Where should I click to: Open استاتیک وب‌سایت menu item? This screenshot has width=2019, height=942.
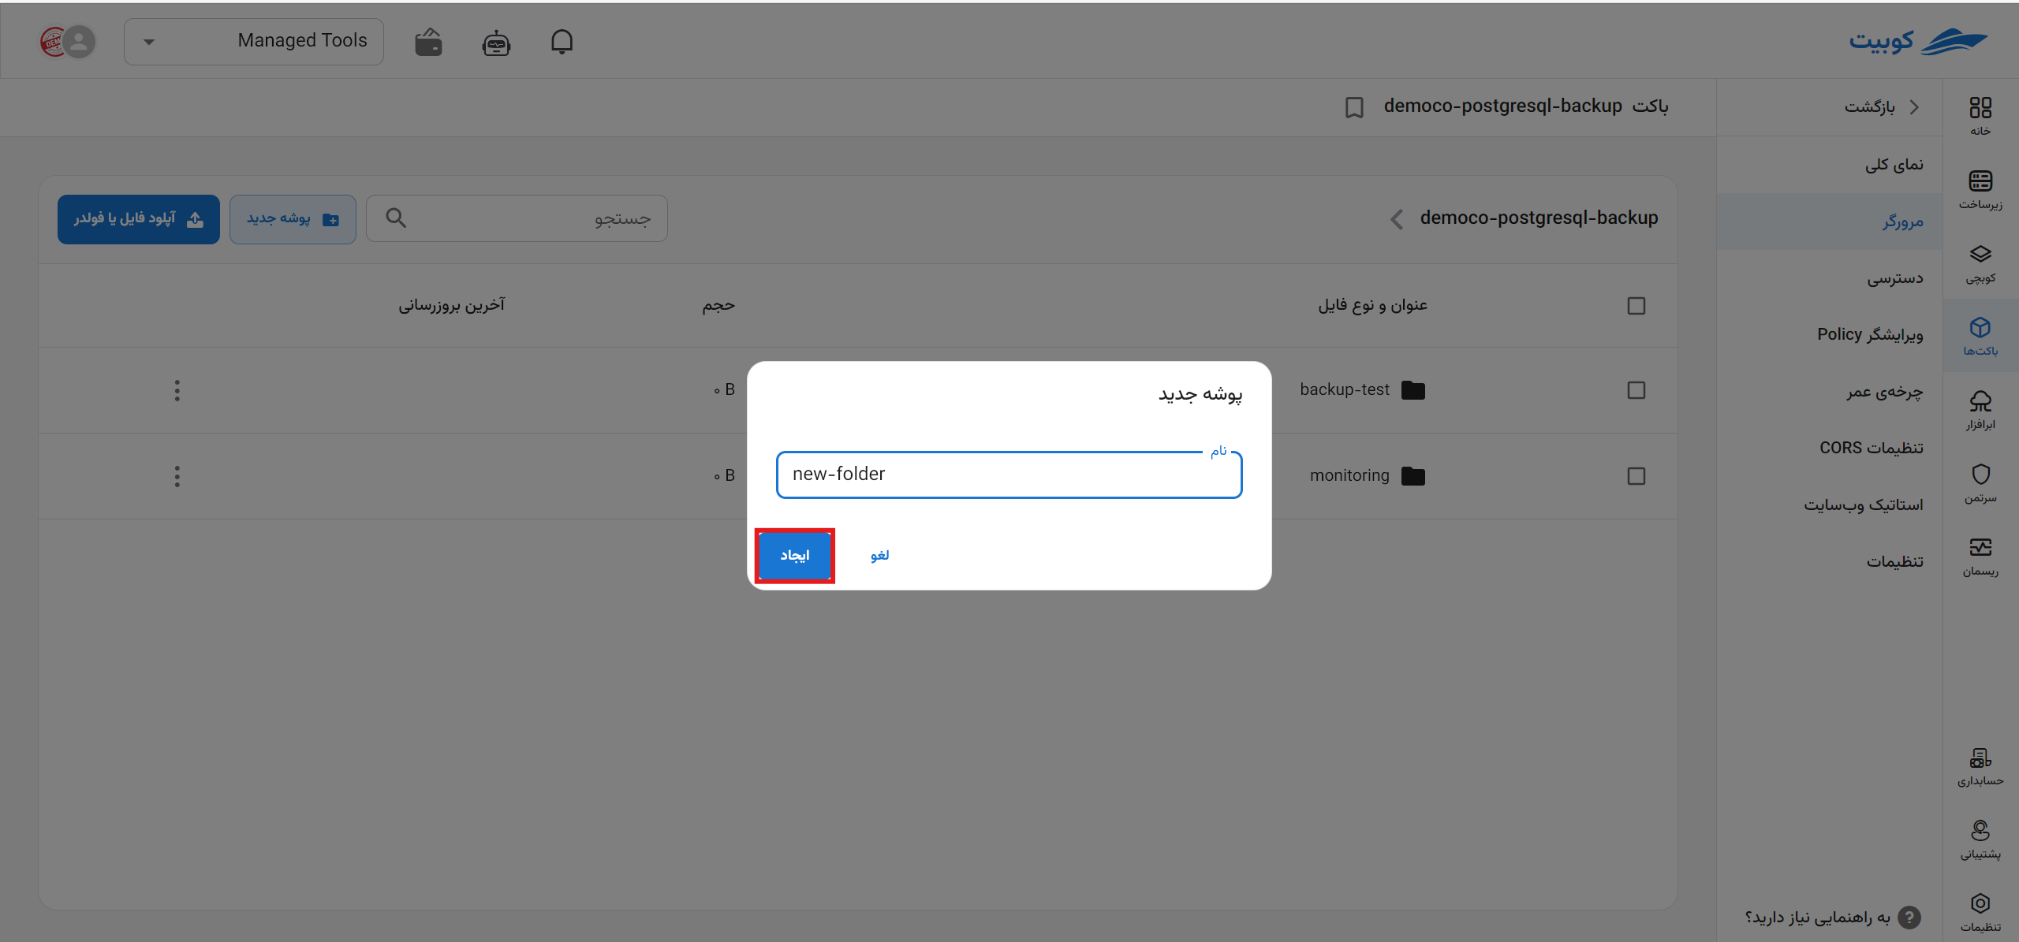(x=1829, y=505)
